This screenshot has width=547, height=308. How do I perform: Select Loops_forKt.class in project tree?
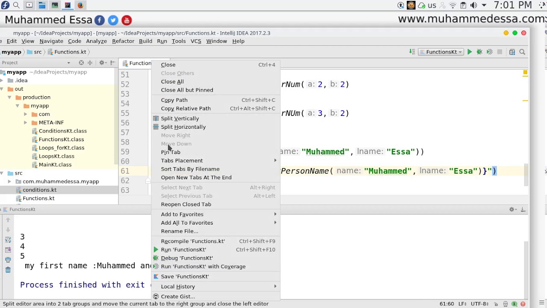61,148
